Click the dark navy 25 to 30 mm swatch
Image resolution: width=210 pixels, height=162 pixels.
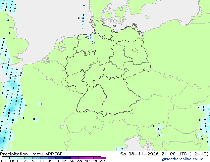[67, 158]
